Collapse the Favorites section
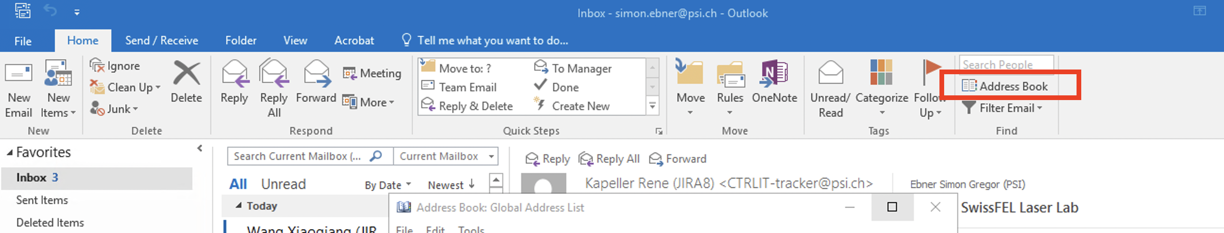1224x233 pixels. (x=9, y=153)
